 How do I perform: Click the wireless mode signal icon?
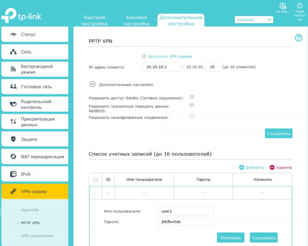click(13, 69)
